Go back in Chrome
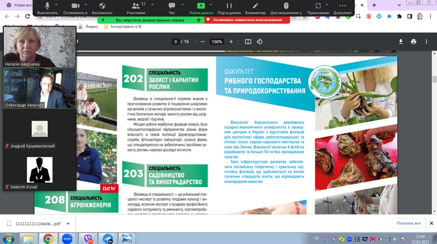The image size is (437, 244). (7, 16)
